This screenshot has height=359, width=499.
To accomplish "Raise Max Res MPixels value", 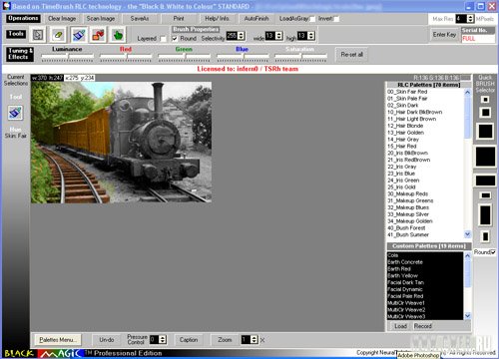I will coord(470,17).
